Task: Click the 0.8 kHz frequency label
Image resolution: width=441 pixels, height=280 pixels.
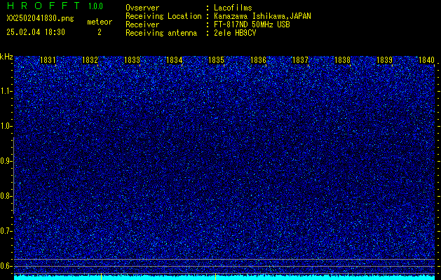Action: (5, 196)
